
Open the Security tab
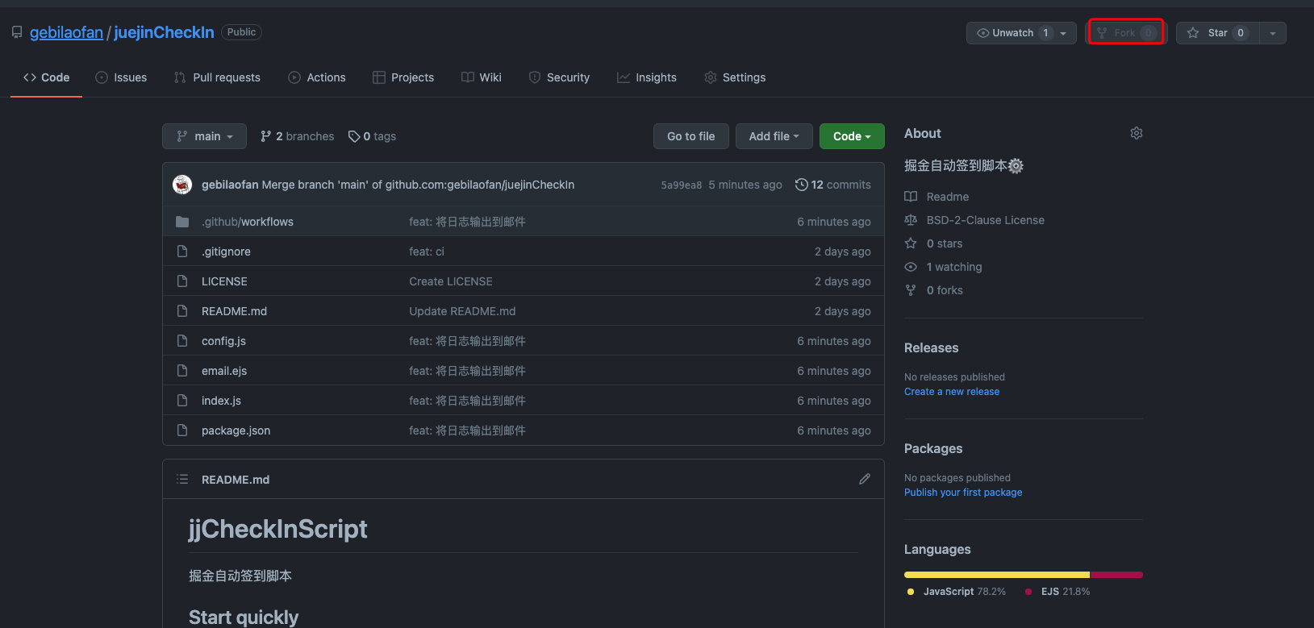pyautogui.click(x=559, y=77)
